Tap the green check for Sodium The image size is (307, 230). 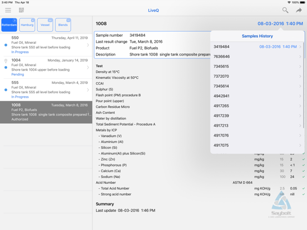304,177
